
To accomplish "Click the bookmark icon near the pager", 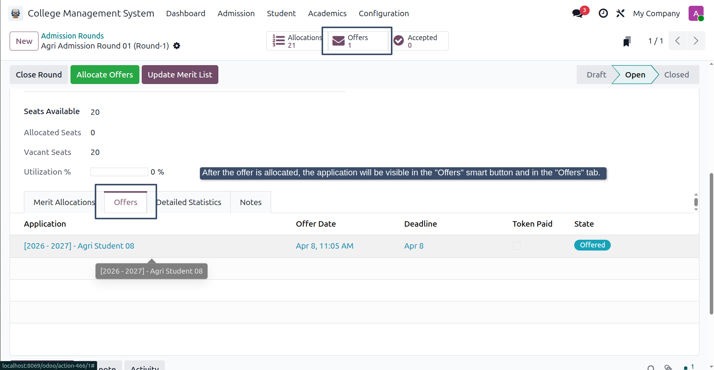I will coord(627,41).
